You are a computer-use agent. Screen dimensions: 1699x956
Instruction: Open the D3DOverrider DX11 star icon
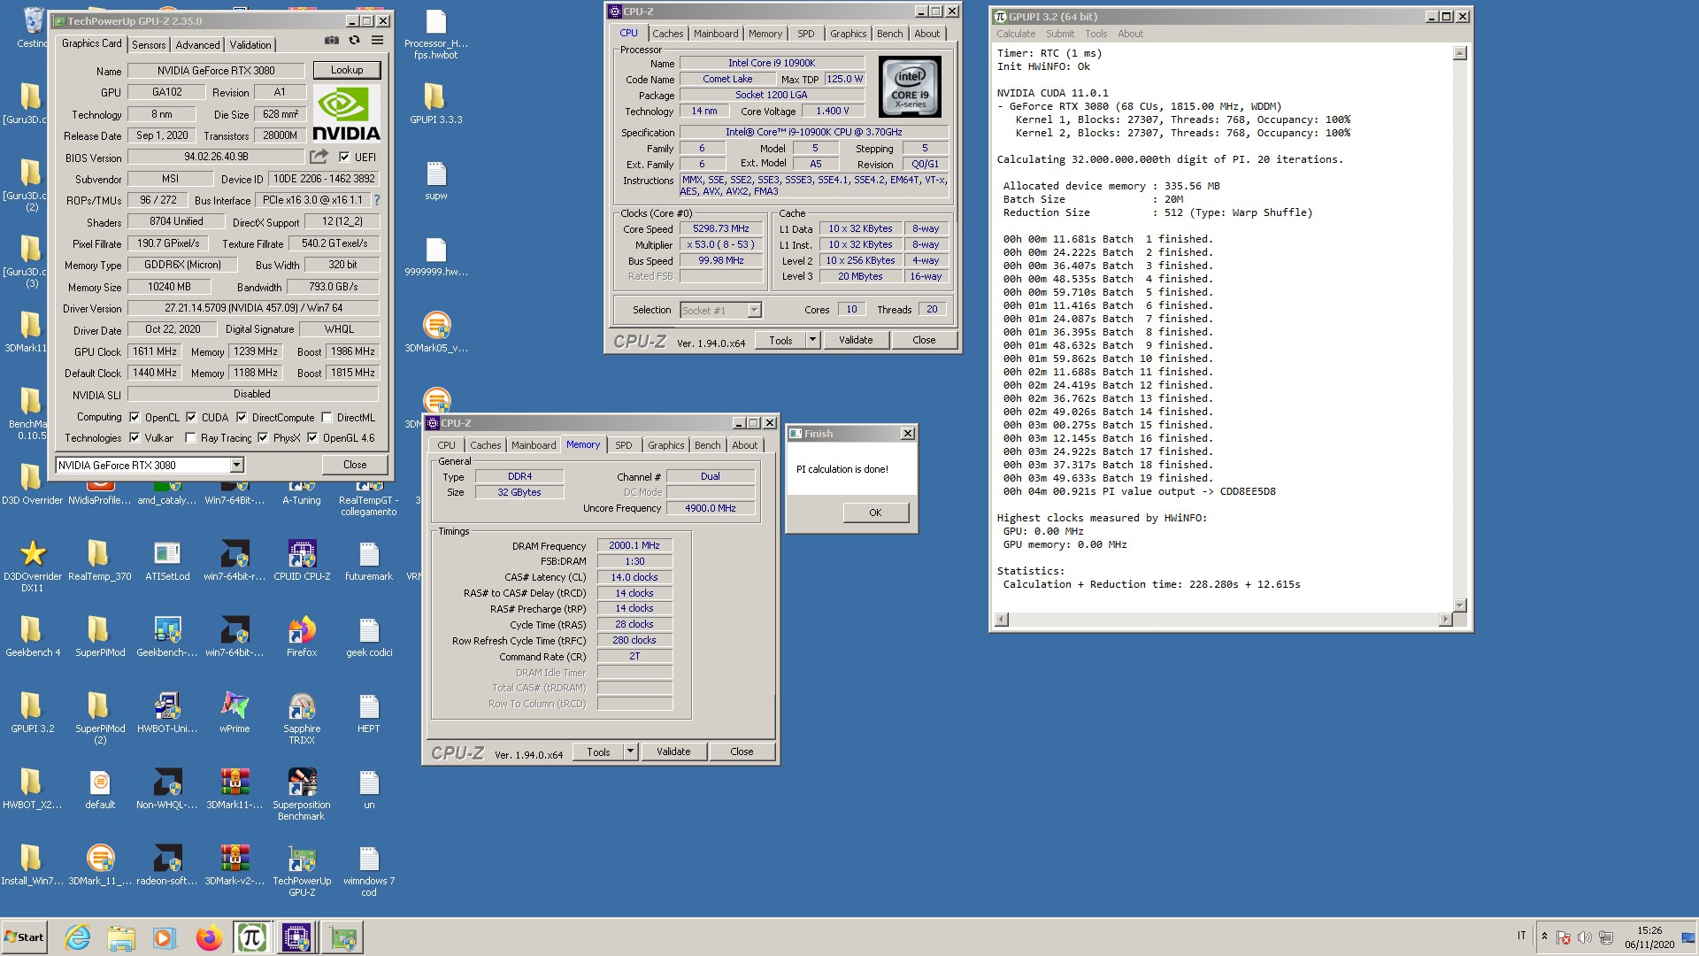[x=33, y=566]
